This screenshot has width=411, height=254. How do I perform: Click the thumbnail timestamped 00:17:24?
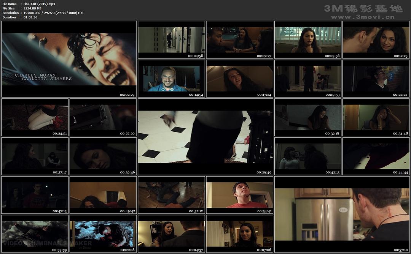(239, 79)
